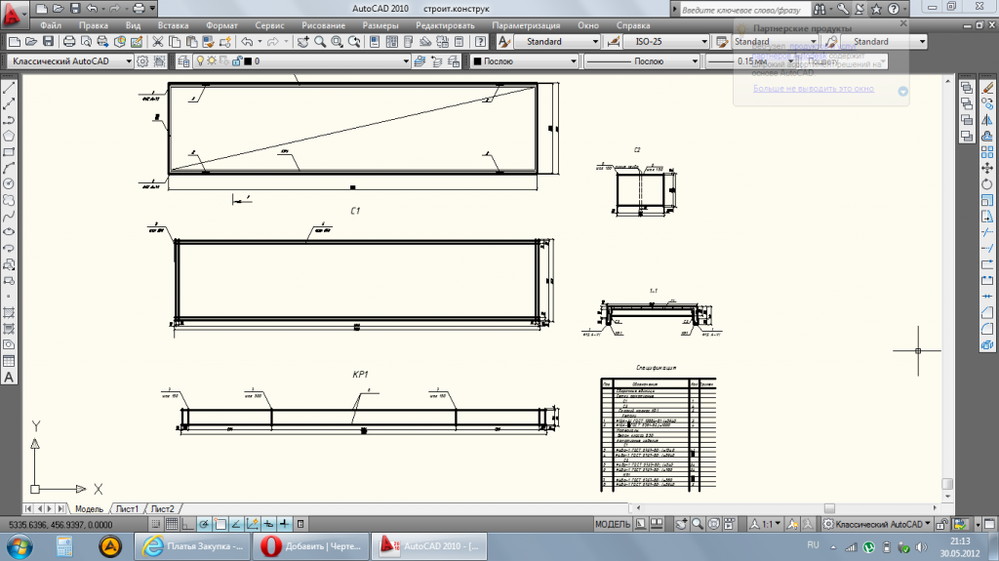The height and width of the screenshot is (561, 999).
Task: Toggle Snap mode in the status bar
Action: click(155, 524)
